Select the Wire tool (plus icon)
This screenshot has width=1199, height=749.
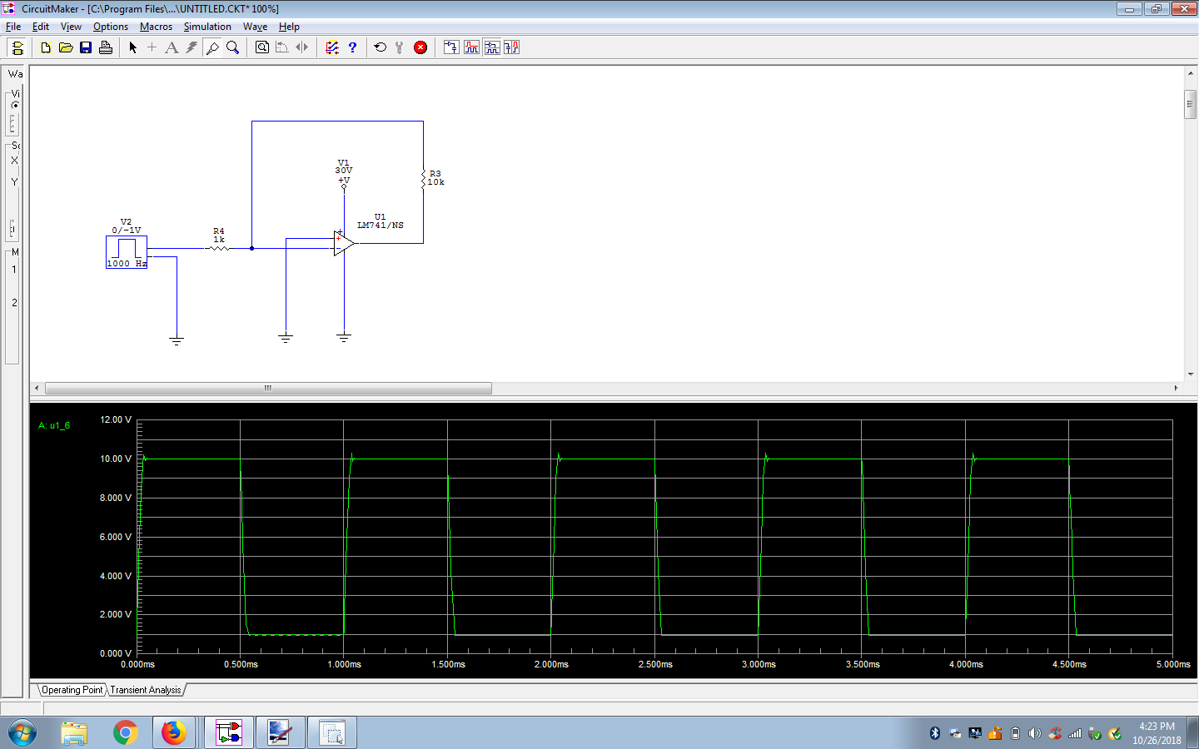(152, 47)
